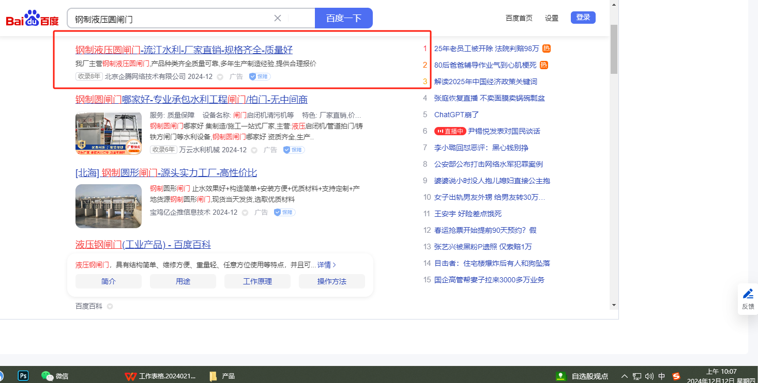Select the 操作方法 tab in Baike card
This screenshot has height=383, width=758.
[x=332, y=281]
